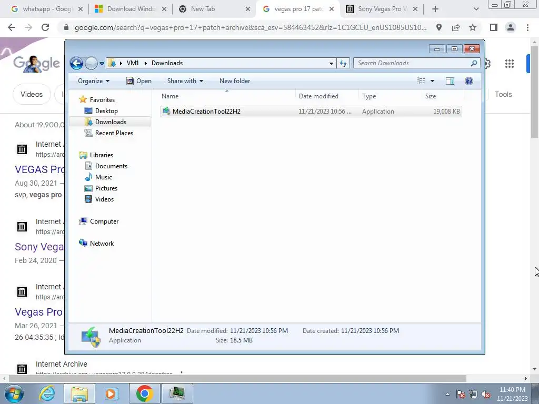Open the Music library
This screenshot has width=539, height=404.
(x=98, y=177)
